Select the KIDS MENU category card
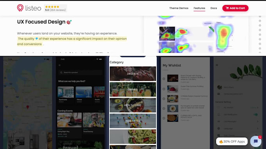 click(x=133, y=121)
